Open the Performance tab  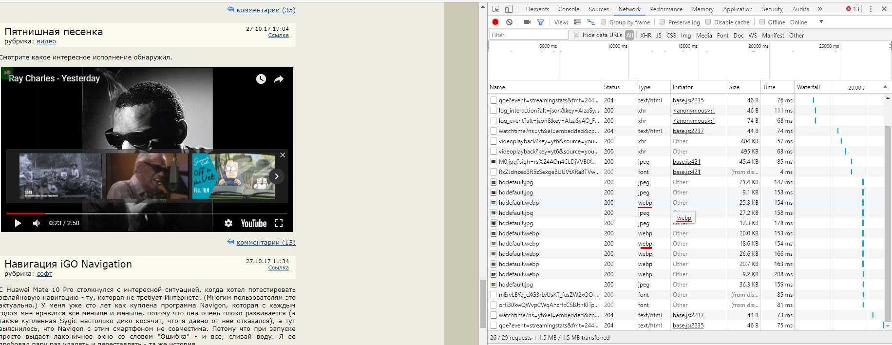coord(666,9)
